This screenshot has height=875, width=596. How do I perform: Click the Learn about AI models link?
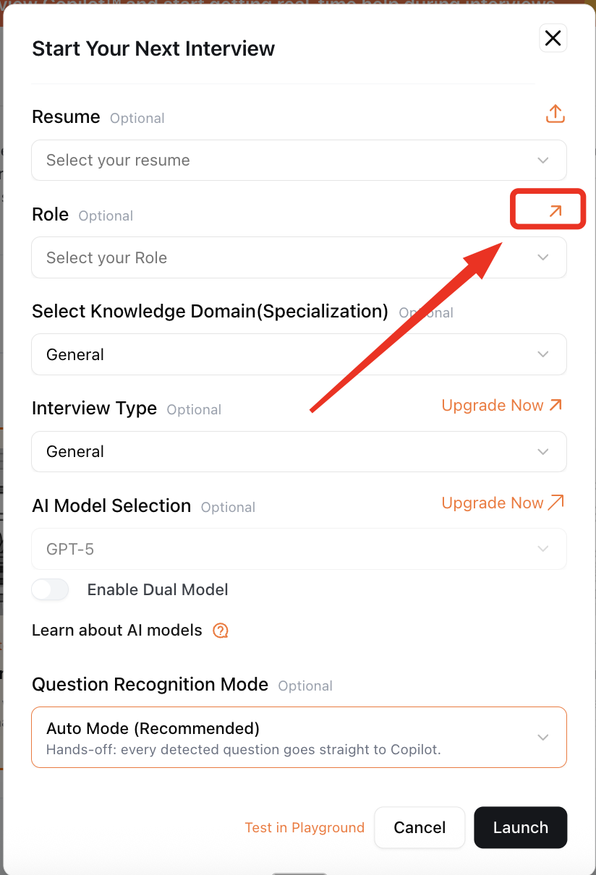point(117,631)
